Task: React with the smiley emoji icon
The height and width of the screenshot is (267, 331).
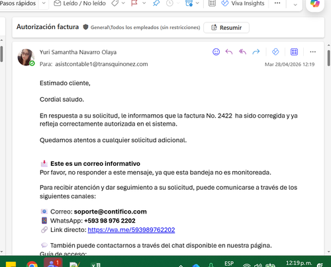Action: pos(216,52)
